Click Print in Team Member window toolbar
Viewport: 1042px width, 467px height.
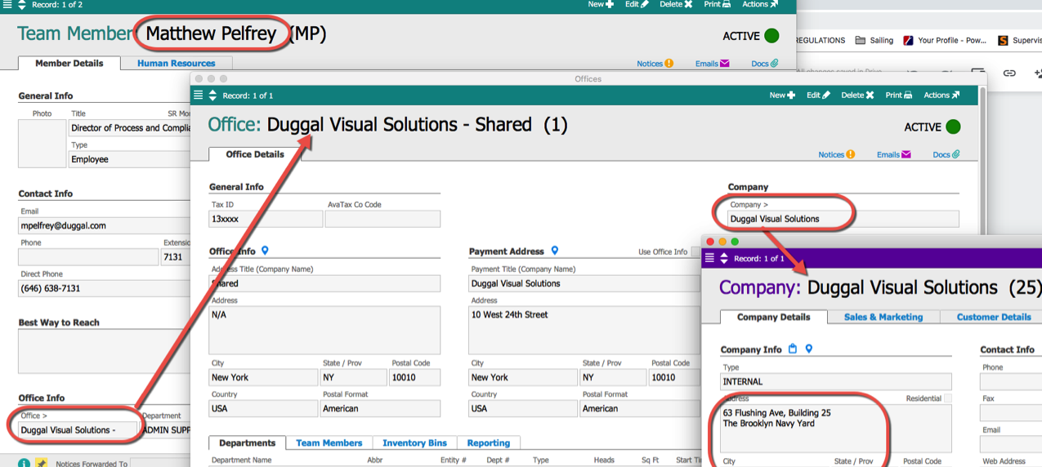718,5
